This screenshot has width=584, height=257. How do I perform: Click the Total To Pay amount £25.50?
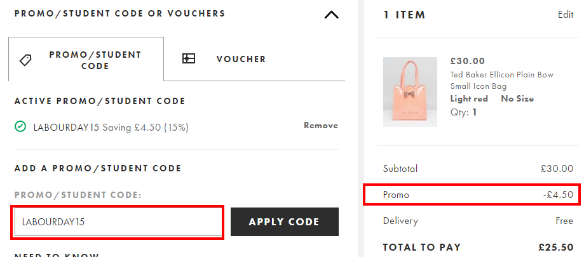coord(555,247)
